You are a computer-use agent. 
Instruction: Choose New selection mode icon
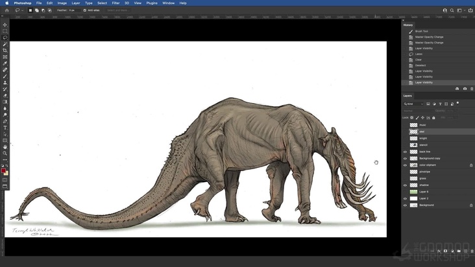(30, 10)
